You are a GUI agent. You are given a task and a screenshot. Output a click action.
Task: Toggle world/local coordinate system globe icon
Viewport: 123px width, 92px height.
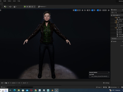tap(83, 10)
